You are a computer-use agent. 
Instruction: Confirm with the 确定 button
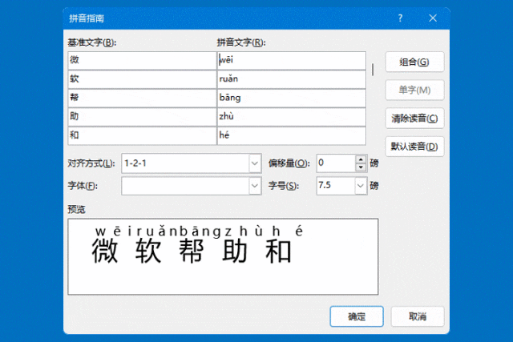357,316
